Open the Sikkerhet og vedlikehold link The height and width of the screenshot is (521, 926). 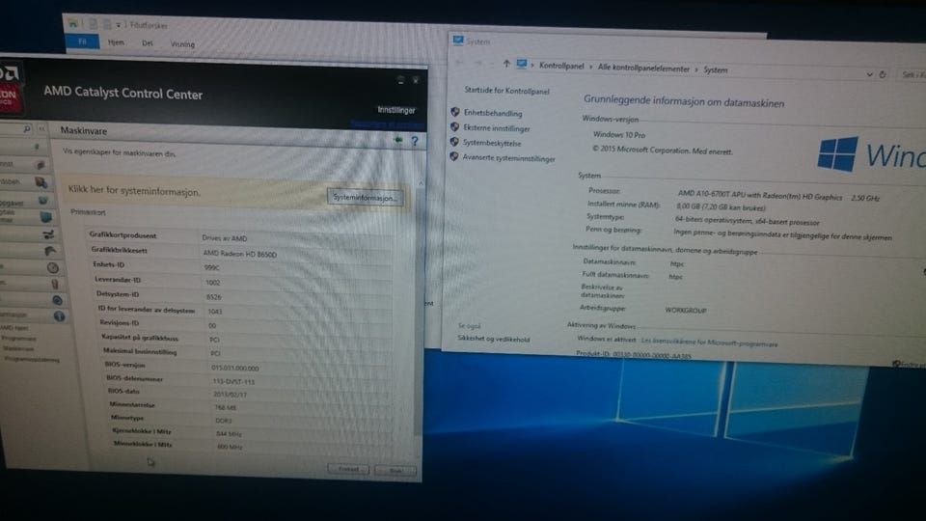click(493, 339)
